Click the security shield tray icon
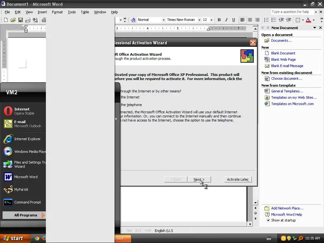Screen dimensions: 324x243 (289, 238)
